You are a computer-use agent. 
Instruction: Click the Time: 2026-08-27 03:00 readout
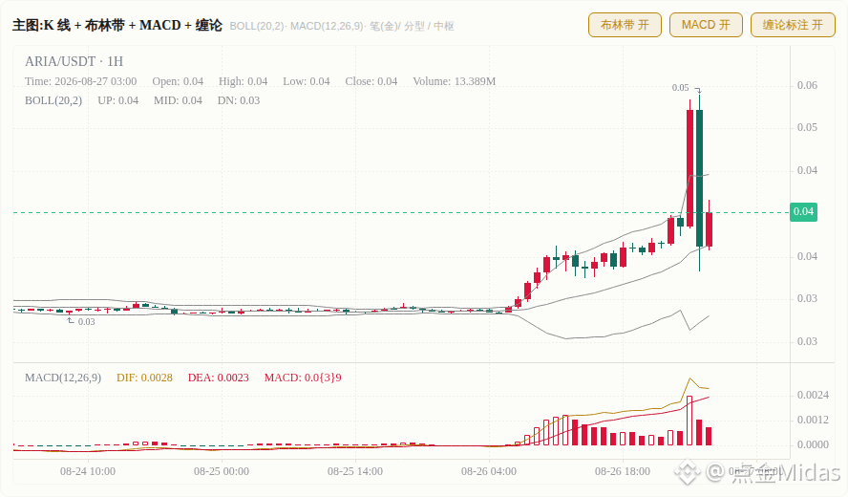coord(80,81)
